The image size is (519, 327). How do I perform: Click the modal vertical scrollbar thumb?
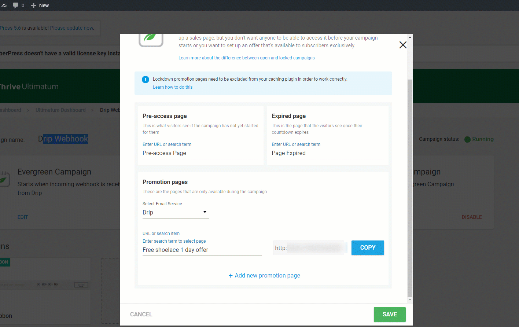410,188
